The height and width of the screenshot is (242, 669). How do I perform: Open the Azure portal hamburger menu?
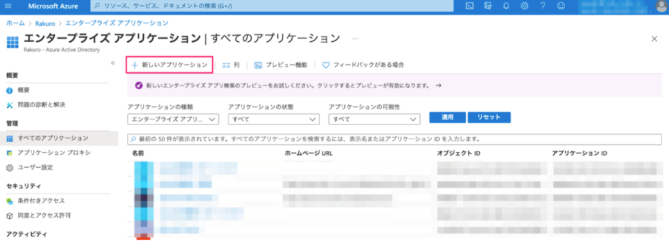click(8, 6)
